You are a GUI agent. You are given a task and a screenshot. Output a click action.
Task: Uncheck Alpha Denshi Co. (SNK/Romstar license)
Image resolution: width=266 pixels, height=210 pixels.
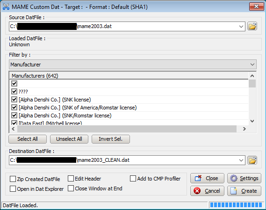pos(14,116)
